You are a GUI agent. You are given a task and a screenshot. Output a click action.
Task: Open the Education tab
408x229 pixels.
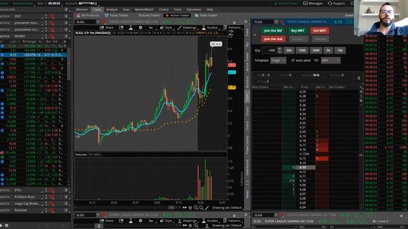tap(194, 10)
